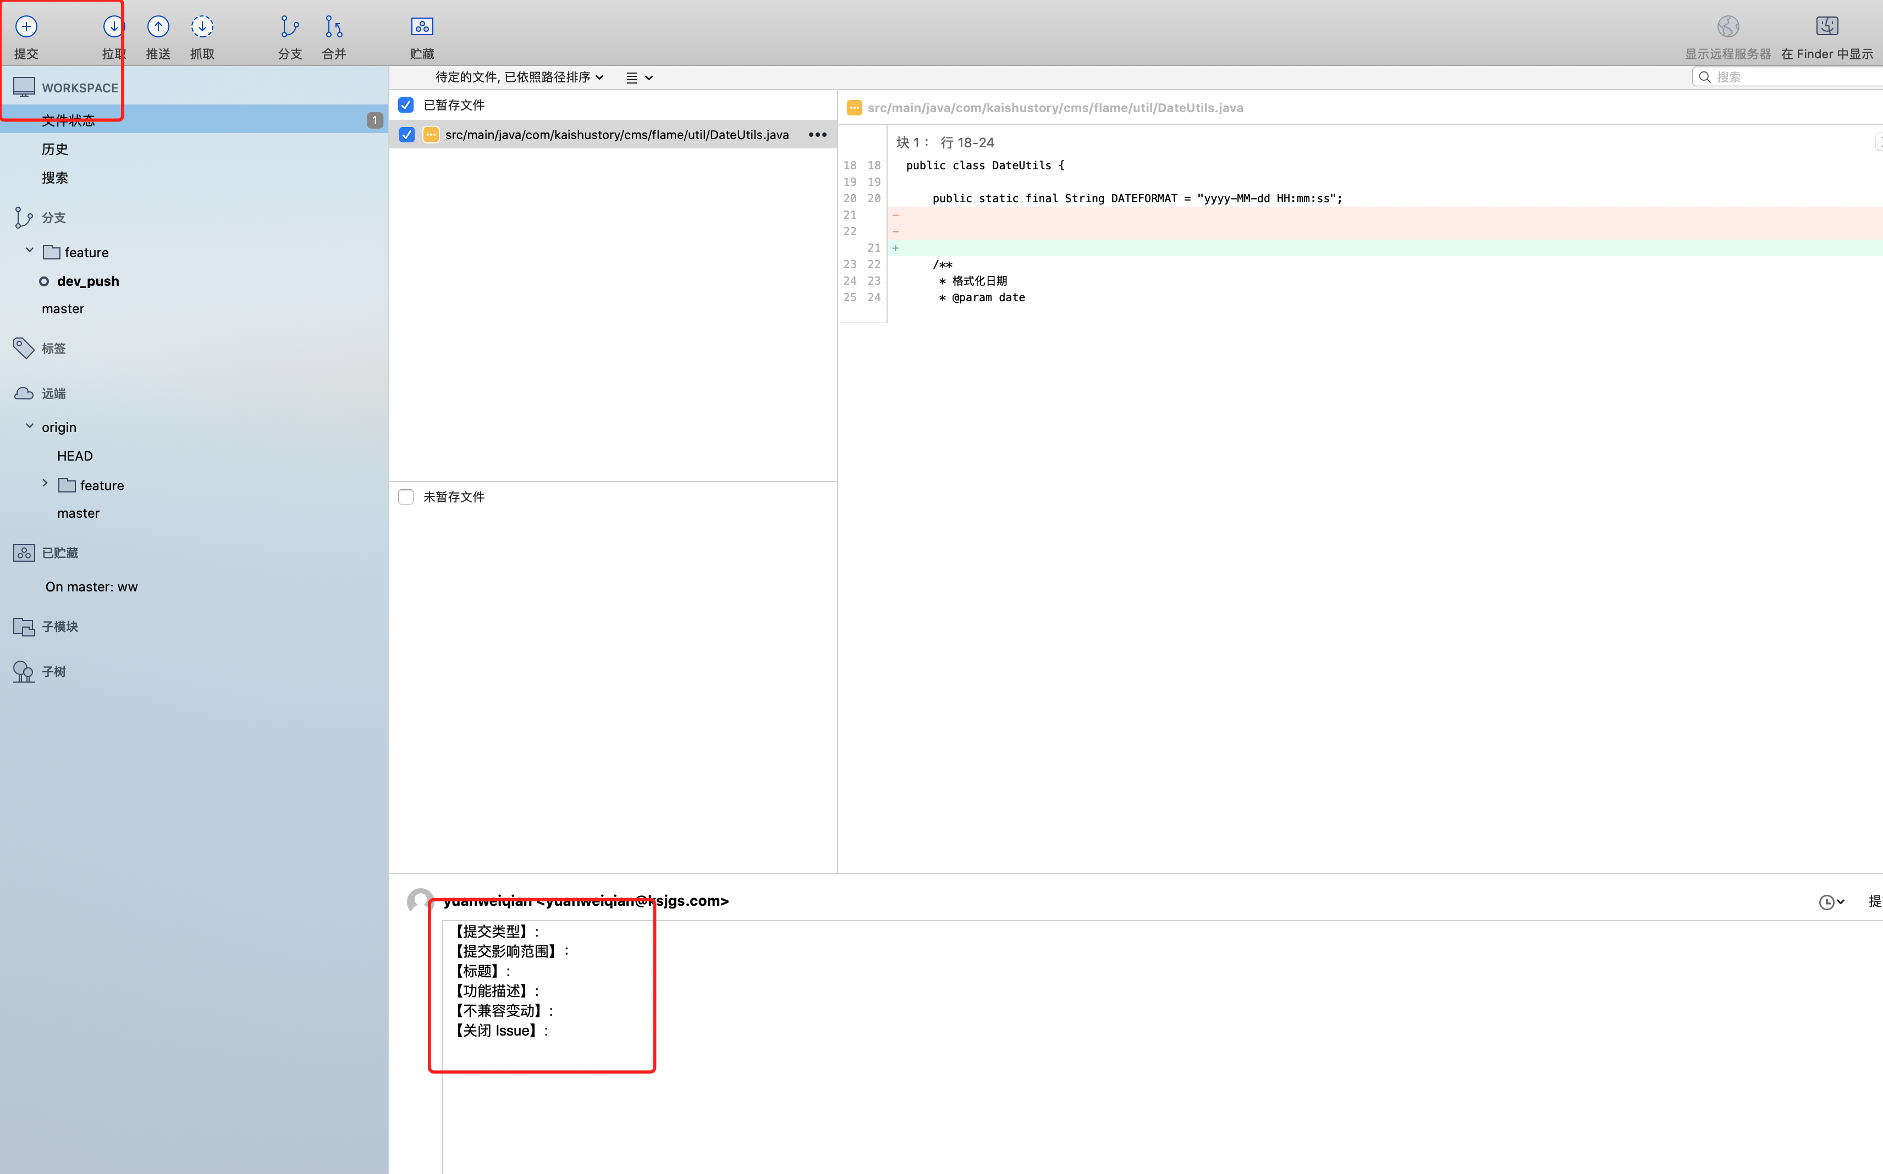Collapse the origin remote tree
The height and width of the screenshot is (1174, 1883).
click(30, 427)
